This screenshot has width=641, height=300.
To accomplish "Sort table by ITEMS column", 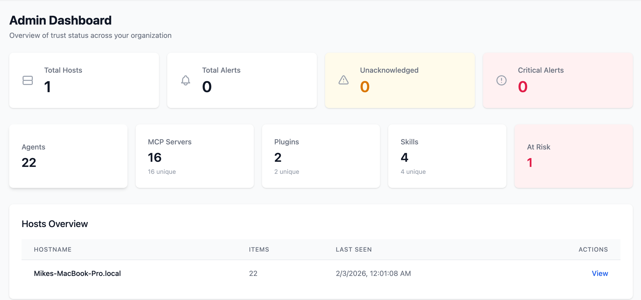I will pyautogui.click(x=259, y=249).
